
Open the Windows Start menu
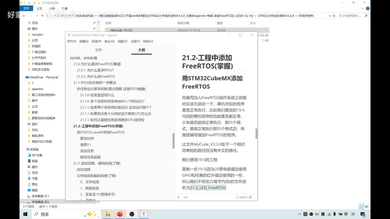click(x=26, y=214)
